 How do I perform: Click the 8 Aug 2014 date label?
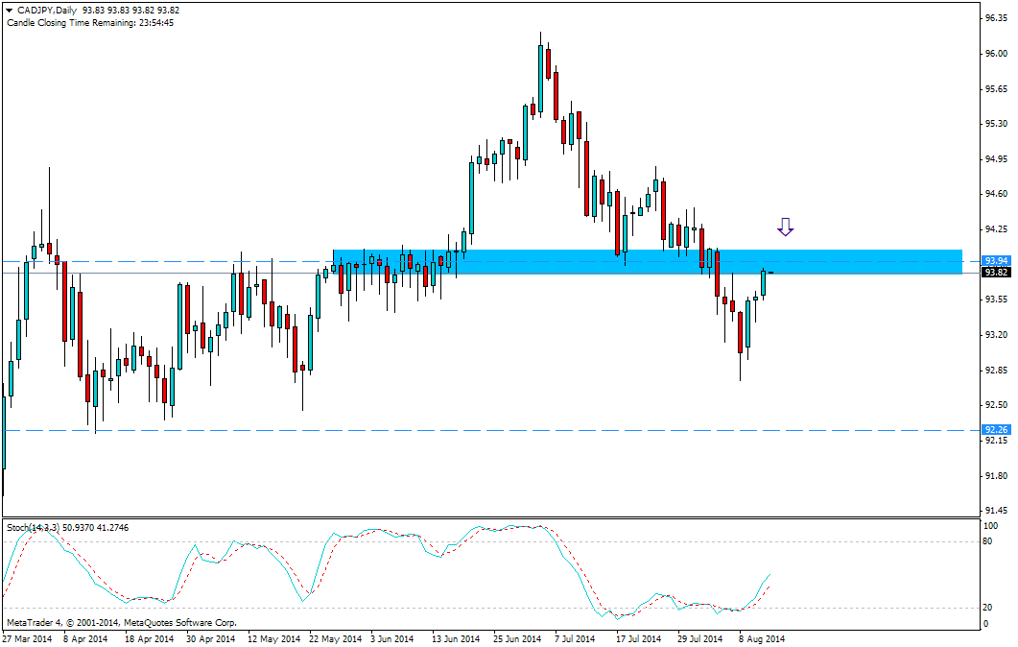coord(762,638)
